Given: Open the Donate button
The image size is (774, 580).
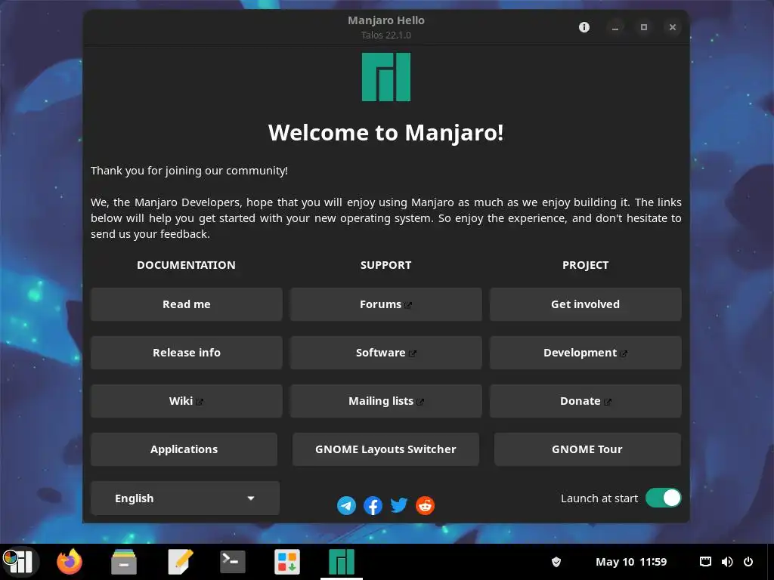Looking at the screenshot, I should pos(586,401).
